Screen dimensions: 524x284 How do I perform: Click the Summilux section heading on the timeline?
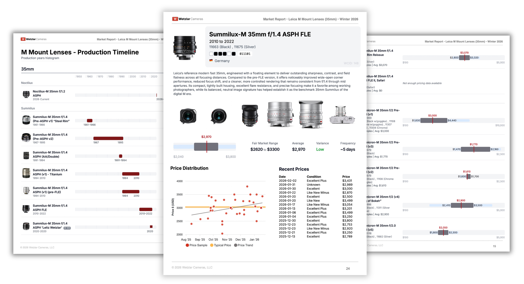(28, 108)
